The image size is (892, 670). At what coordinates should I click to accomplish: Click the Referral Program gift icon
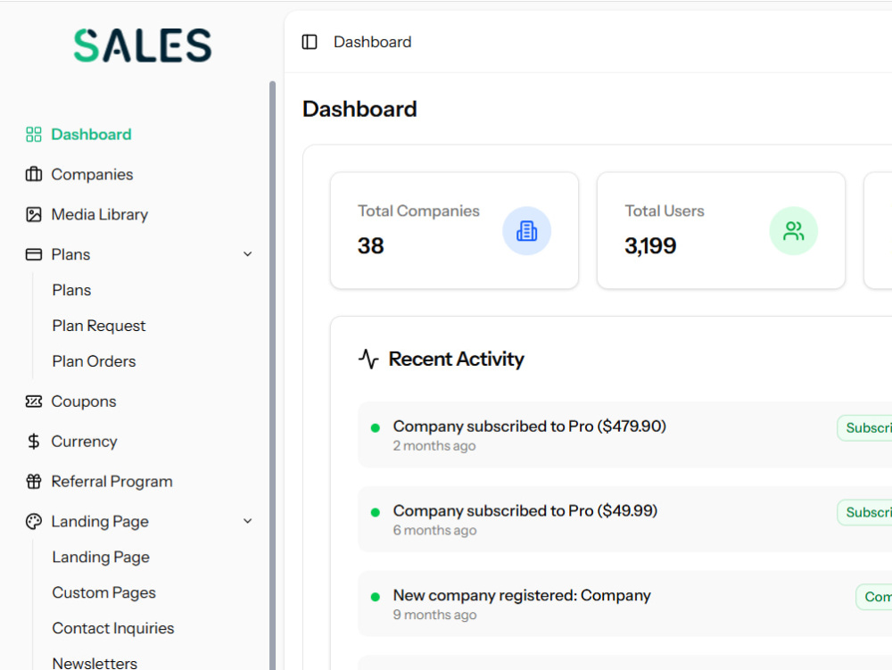34,482
